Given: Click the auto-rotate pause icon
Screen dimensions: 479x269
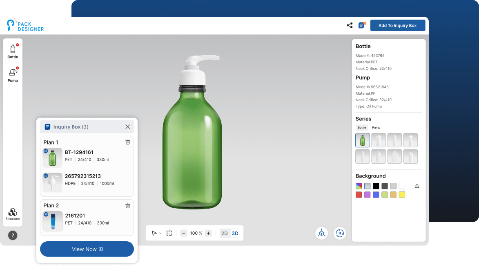Looking at the screenshot, I should (340, 233).
